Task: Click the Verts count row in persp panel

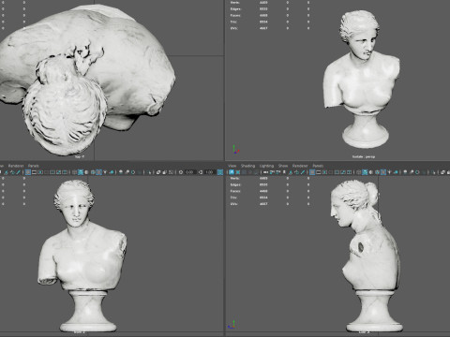Action: [x=269, y=3]
